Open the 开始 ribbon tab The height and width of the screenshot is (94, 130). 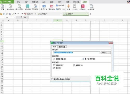(x=19, y=2)
